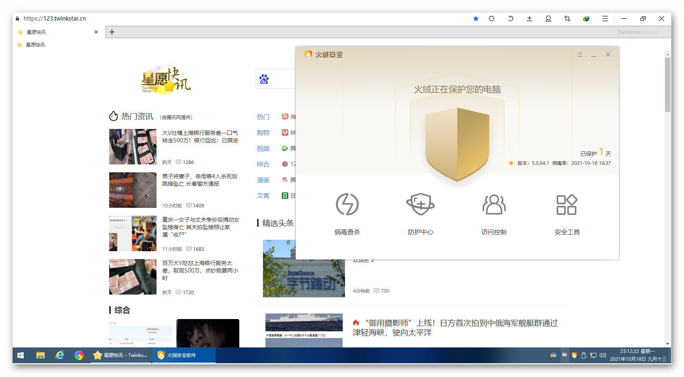Select the 视频 category link
The image size is (684, 377).
click(x=263, y=148)
